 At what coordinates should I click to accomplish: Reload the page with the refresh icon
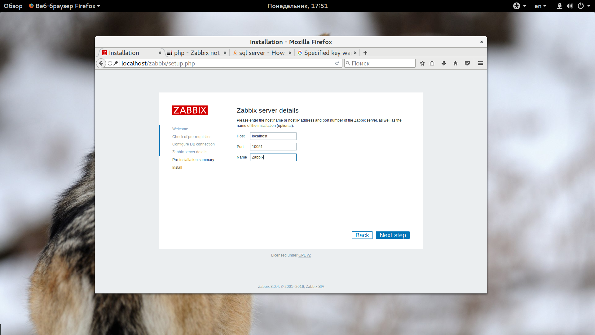[x=337, y=63]
